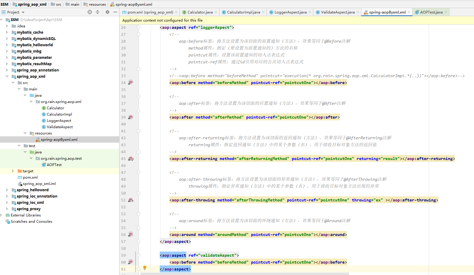474x275 pixels.
Task: Fold the aop:aspect block at line 59
Action: 139,255
